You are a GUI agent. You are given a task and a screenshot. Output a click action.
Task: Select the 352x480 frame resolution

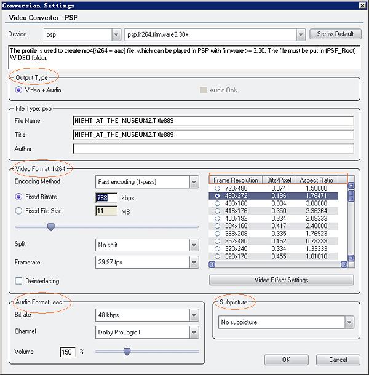point(217,241)
